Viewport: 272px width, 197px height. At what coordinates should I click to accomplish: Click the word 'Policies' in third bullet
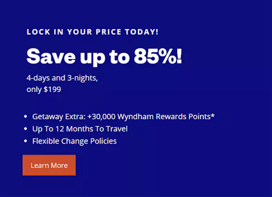(x=103, y=141)
